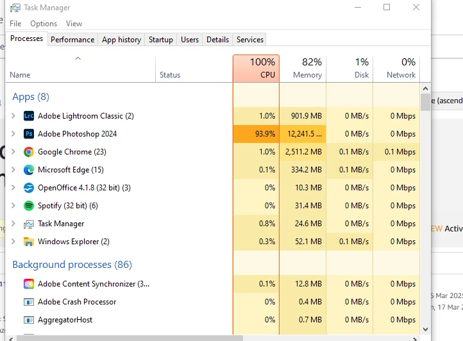Select the Spotify (32 bit) (6) row name
This screenshot has width=463, height=341.
pos(68,206)
